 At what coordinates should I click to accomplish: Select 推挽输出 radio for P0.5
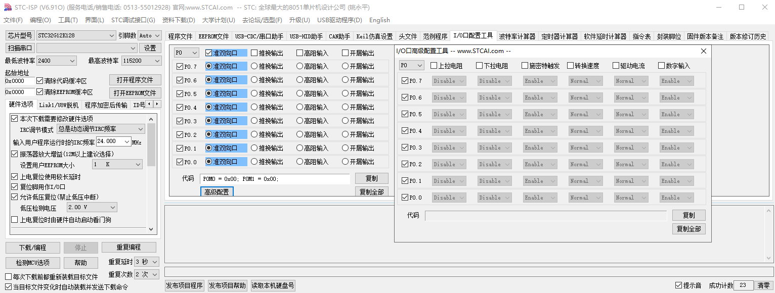coord(254,93)
